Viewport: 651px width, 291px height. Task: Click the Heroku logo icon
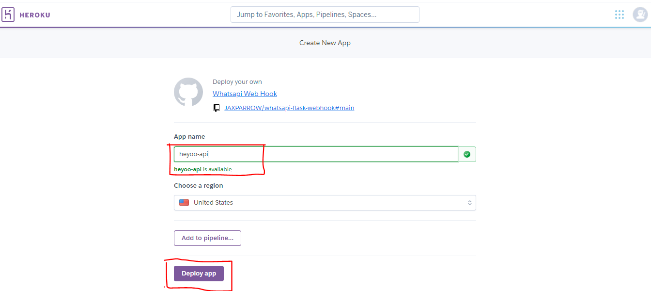pos(8,15)
